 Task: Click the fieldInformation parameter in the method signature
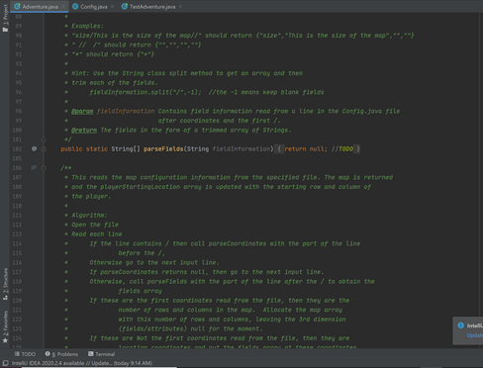tap(242, 149)
